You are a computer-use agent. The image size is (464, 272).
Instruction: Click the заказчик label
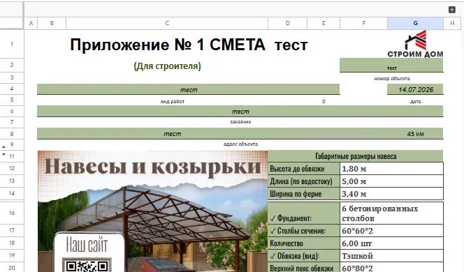[x=240, y=121]
